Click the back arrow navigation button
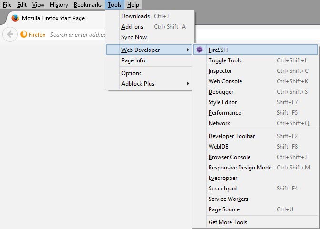This screenshot has height=229, width=320. (x=10, y=34)
